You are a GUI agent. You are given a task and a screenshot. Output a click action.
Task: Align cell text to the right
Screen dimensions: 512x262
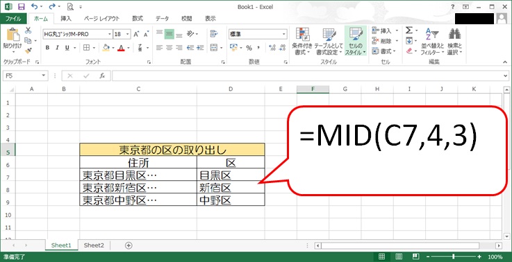[x=179, y=48]
